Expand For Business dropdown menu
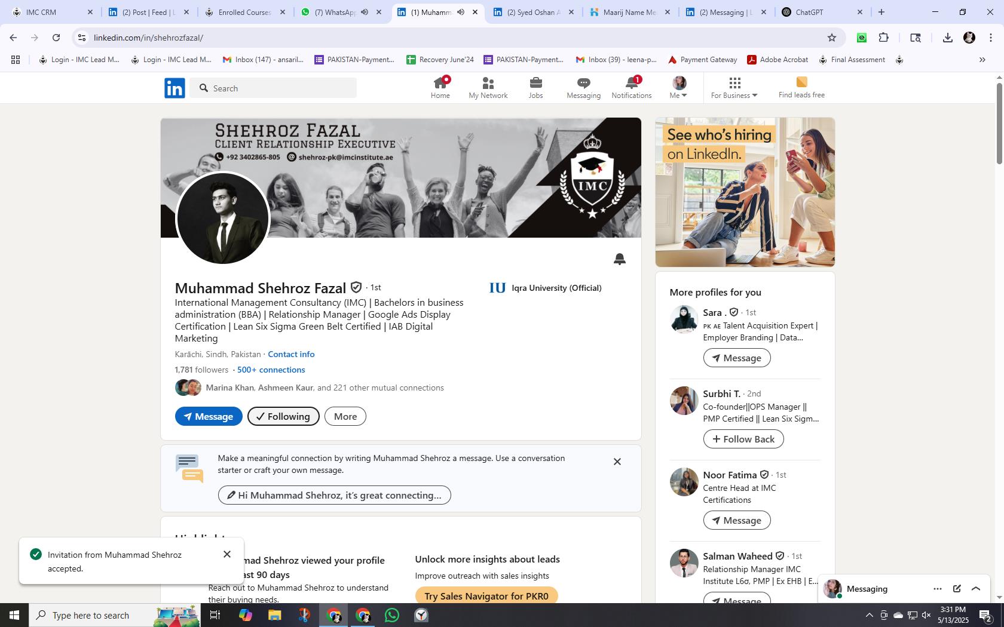Viewport: 1004px width, 627px height. pyautogui.click(x=734, y=88)
